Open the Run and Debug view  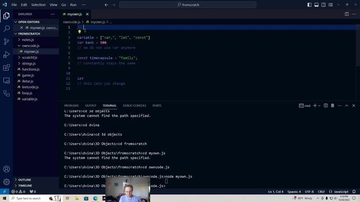coord(6,54)
